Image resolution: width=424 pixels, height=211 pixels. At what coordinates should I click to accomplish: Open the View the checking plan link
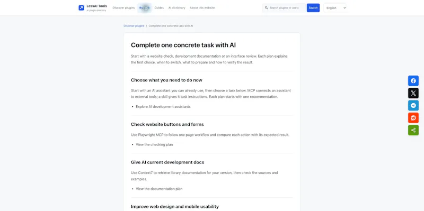(x=154, y=144)
